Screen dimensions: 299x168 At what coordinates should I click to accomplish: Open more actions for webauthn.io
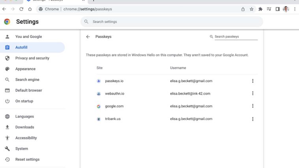click(253, 93)
